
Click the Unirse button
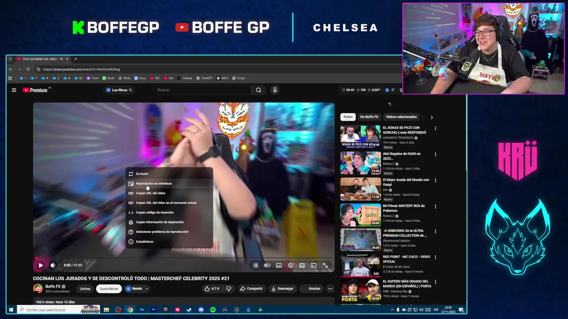pos(85,288)
